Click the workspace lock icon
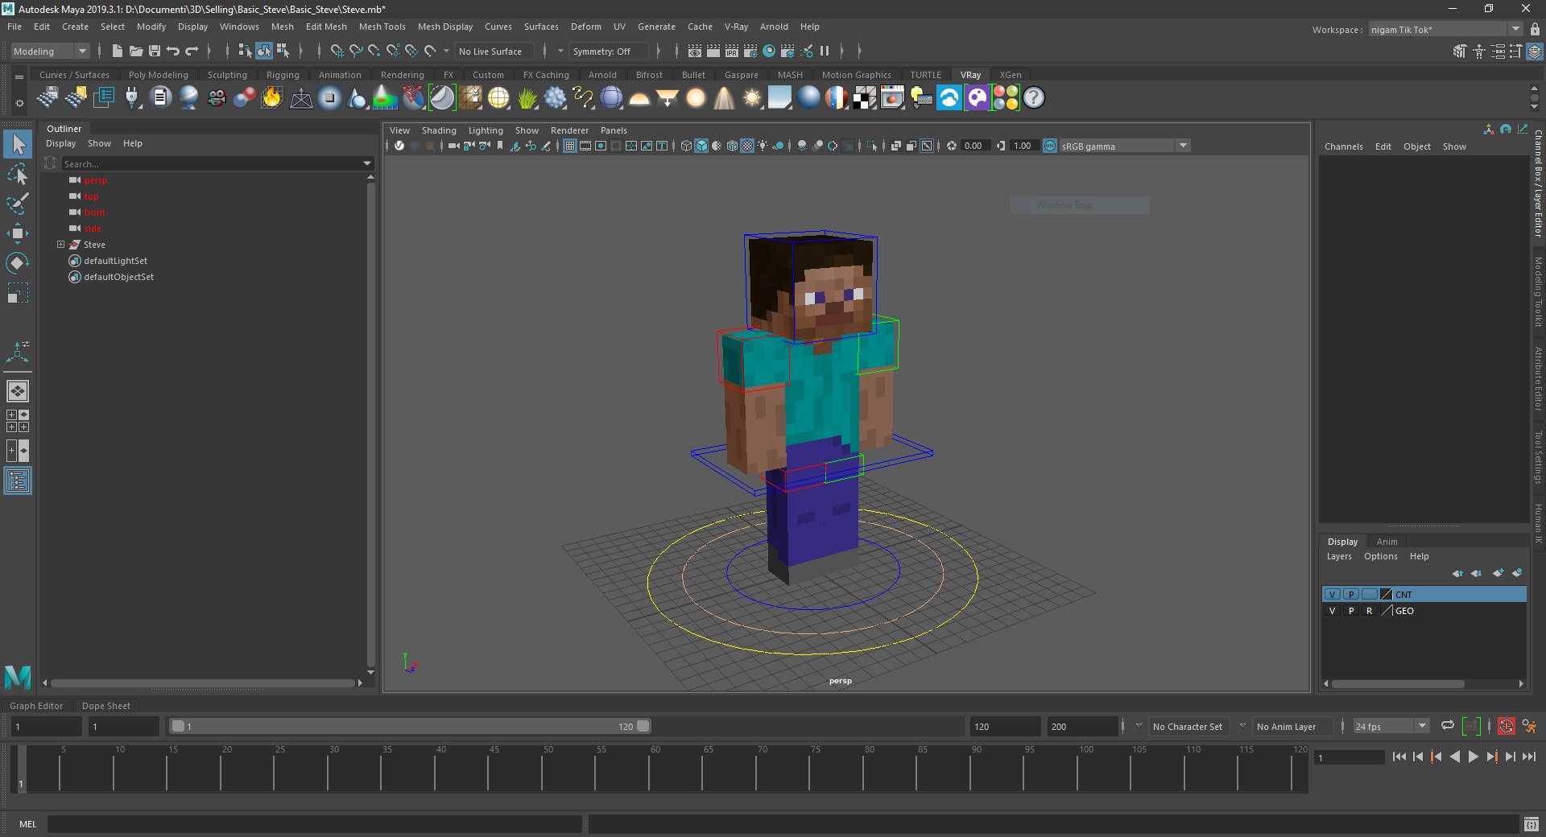The image size is (1546, 837). point(1535,30)
